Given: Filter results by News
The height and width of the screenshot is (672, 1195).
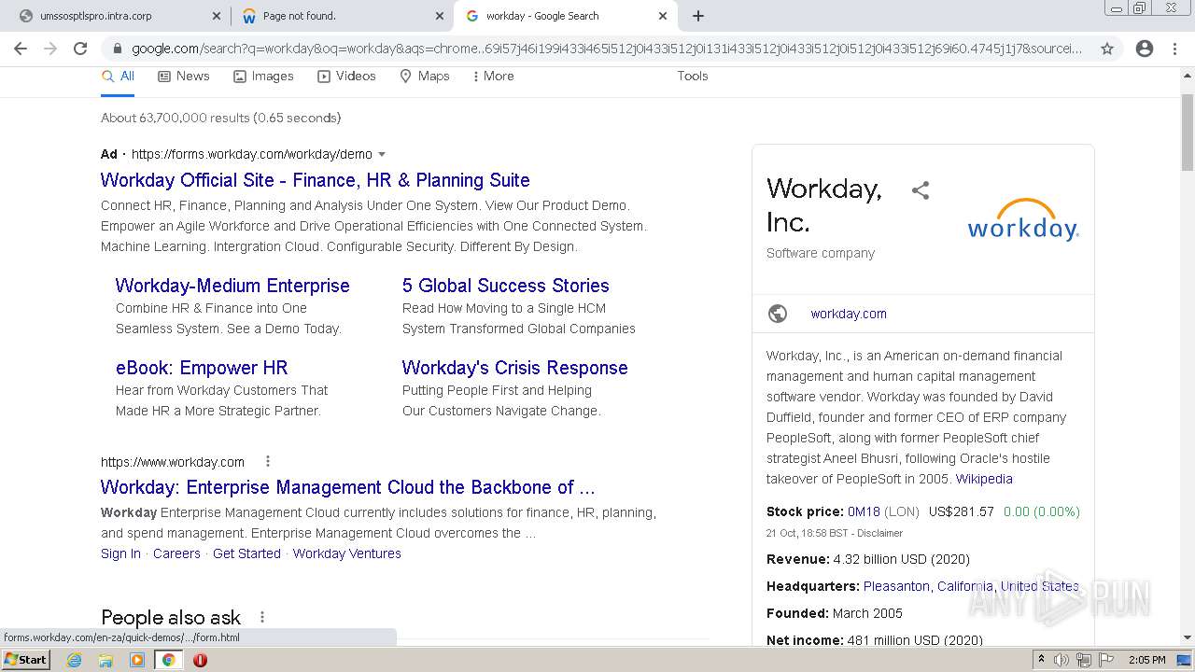Looking at the screenshot, I should [x=184, y=77].
